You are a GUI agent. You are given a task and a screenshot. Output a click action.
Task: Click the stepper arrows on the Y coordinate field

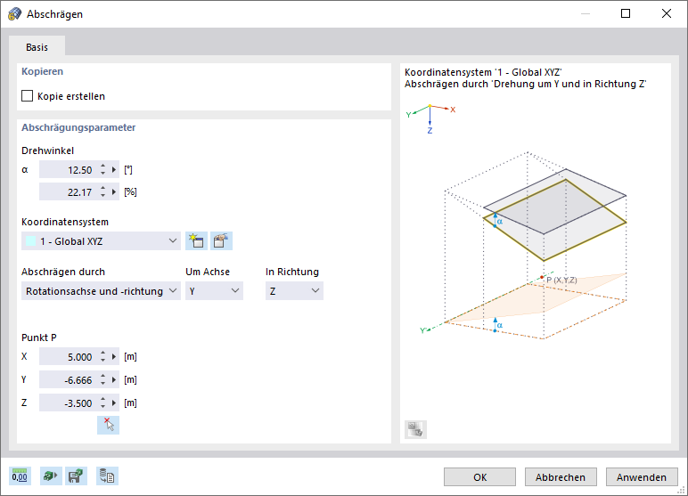[x=102, y=379]
